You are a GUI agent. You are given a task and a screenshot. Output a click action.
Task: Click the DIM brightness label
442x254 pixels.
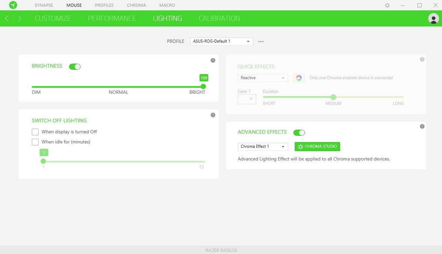(36, 92)
